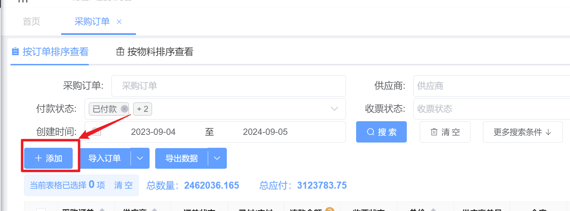Click the "供应商:" field label
Viewport: 570px width, 211px height.
pyautogui.click(x=390, y=86)
